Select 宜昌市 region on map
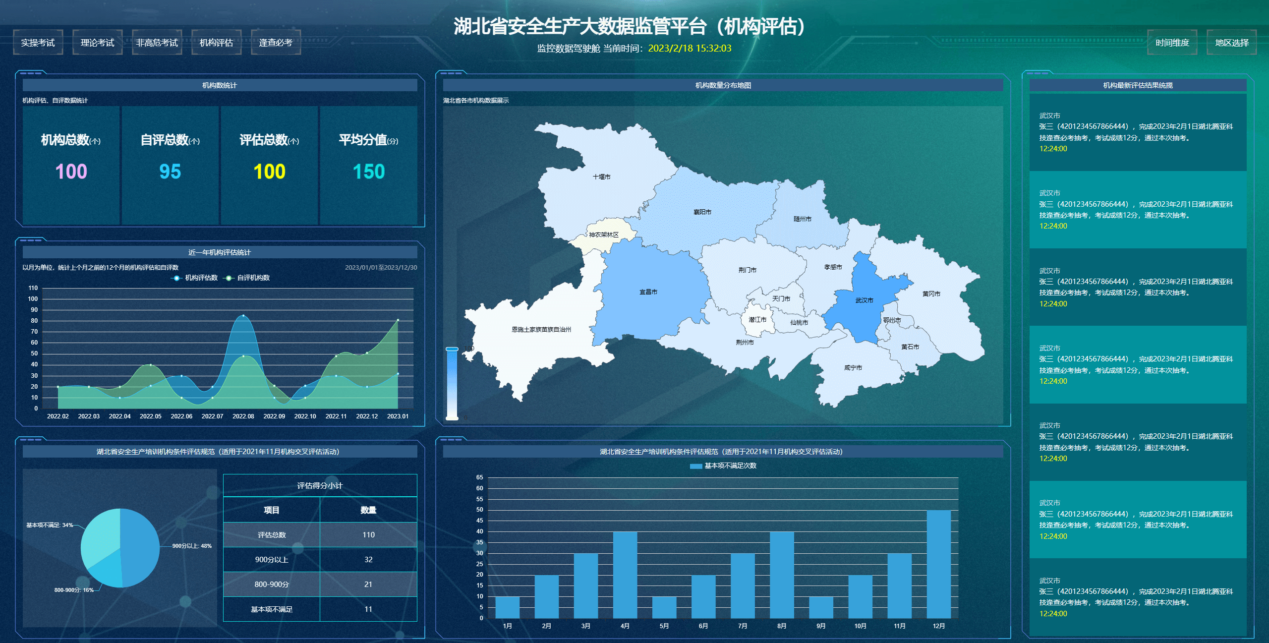Image resolution: width=1269 pixels, height=643 pixels. 648,292
